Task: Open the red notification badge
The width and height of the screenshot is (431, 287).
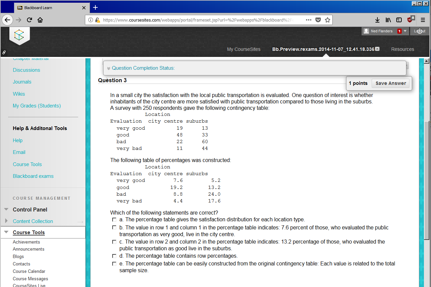Action: click(399, 31)
